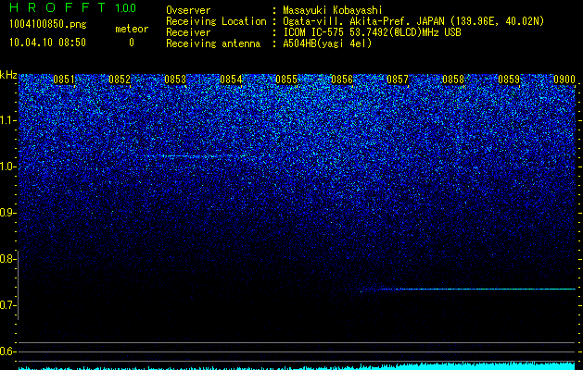This screenshot has height=370, width=583.
Task: Click the date 10.04.10 08:50
Action: click(47, 43)
